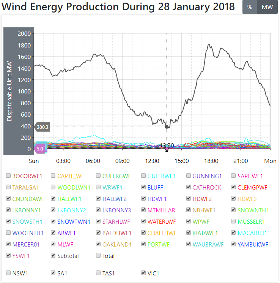Screen dimensions: 280x283
Task: Uncheck the WATERLWF wind farm
Action: (143, 221)
